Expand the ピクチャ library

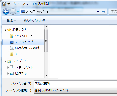[8, 74]
